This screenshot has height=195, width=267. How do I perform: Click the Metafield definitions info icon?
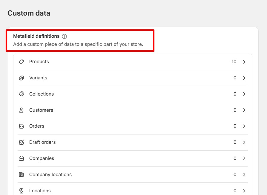point(65,36)
